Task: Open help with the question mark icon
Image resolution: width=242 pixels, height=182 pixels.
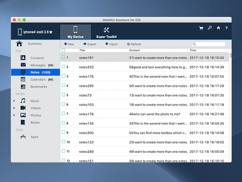Action: point(226,28)
